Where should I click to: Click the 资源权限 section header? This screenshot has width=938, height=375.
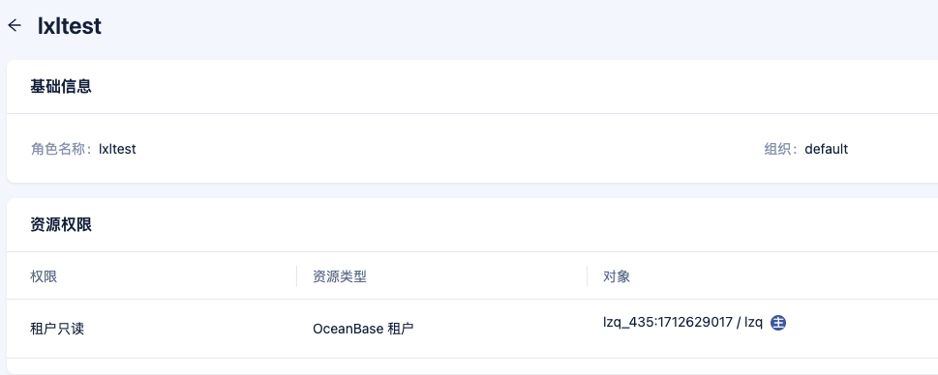[x=61, y=225]
